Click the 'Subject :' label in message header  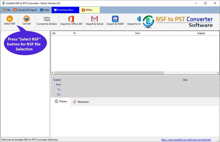click(x=58, y=80)
